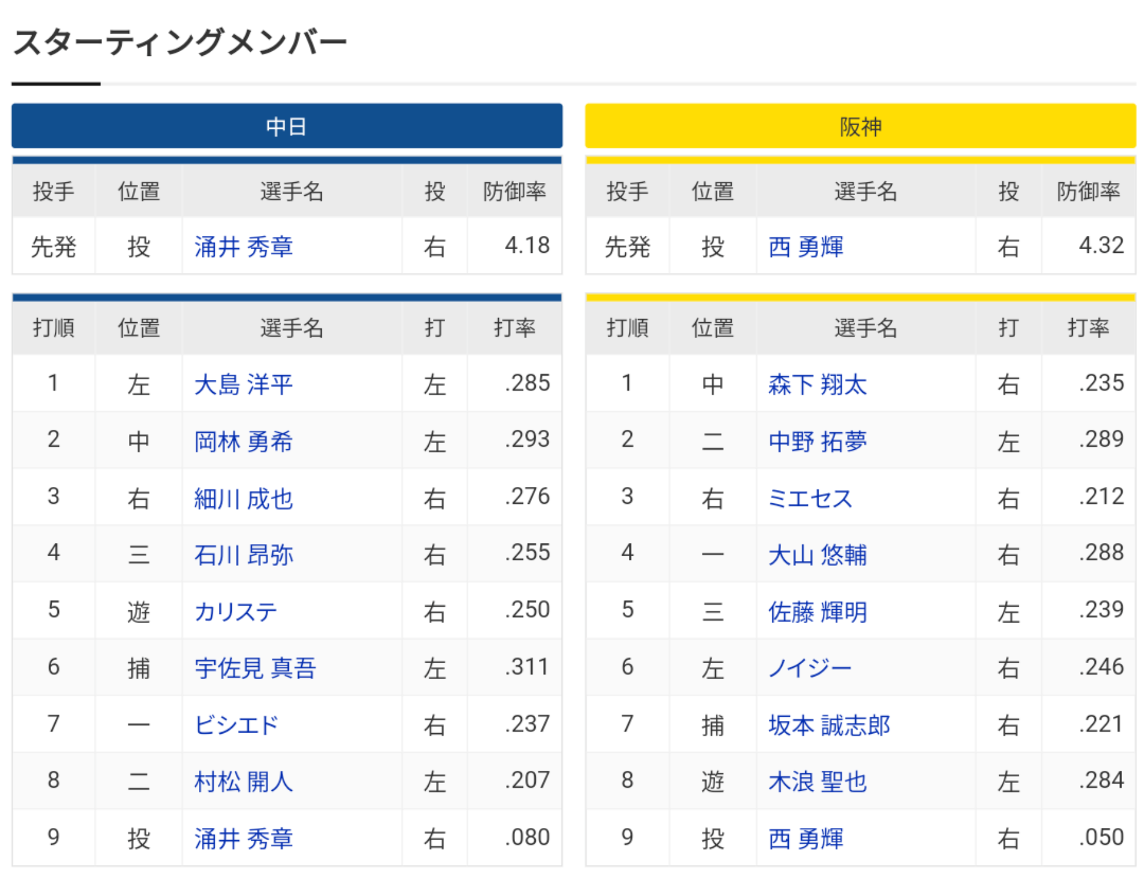
Task: Open 村松 開人 player page
Action: point(243,782)
